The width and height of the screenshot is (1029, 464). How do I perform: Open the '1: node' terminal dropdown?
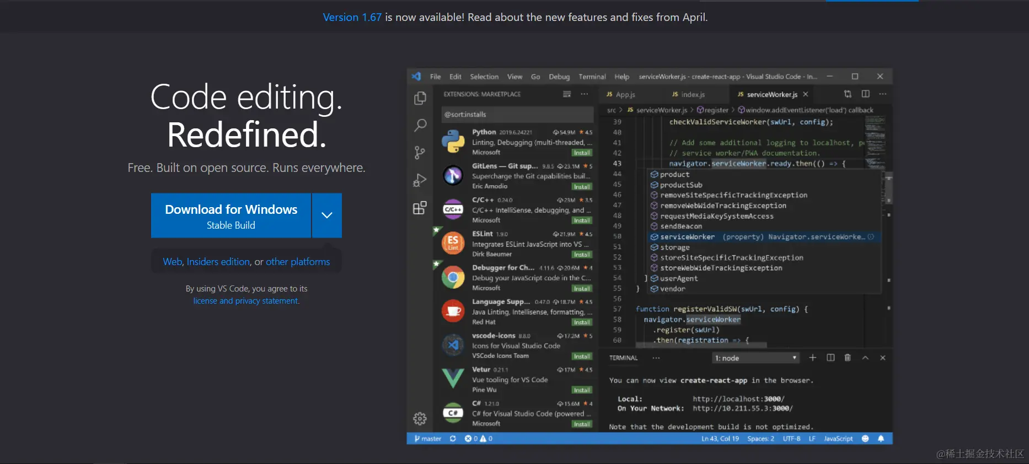pyautogui.click(x=756, y=358)
